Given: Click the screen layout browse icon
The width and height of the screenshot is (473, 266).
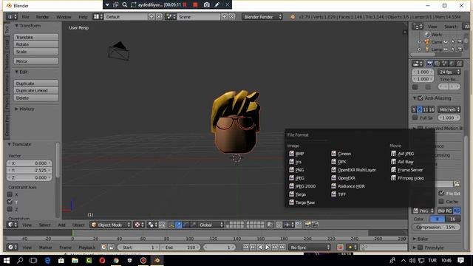Looking at the screenshot, I should point(98,17).
